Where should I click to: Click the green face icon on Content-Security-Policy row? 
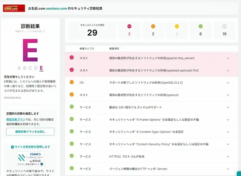tap(72, 144)
